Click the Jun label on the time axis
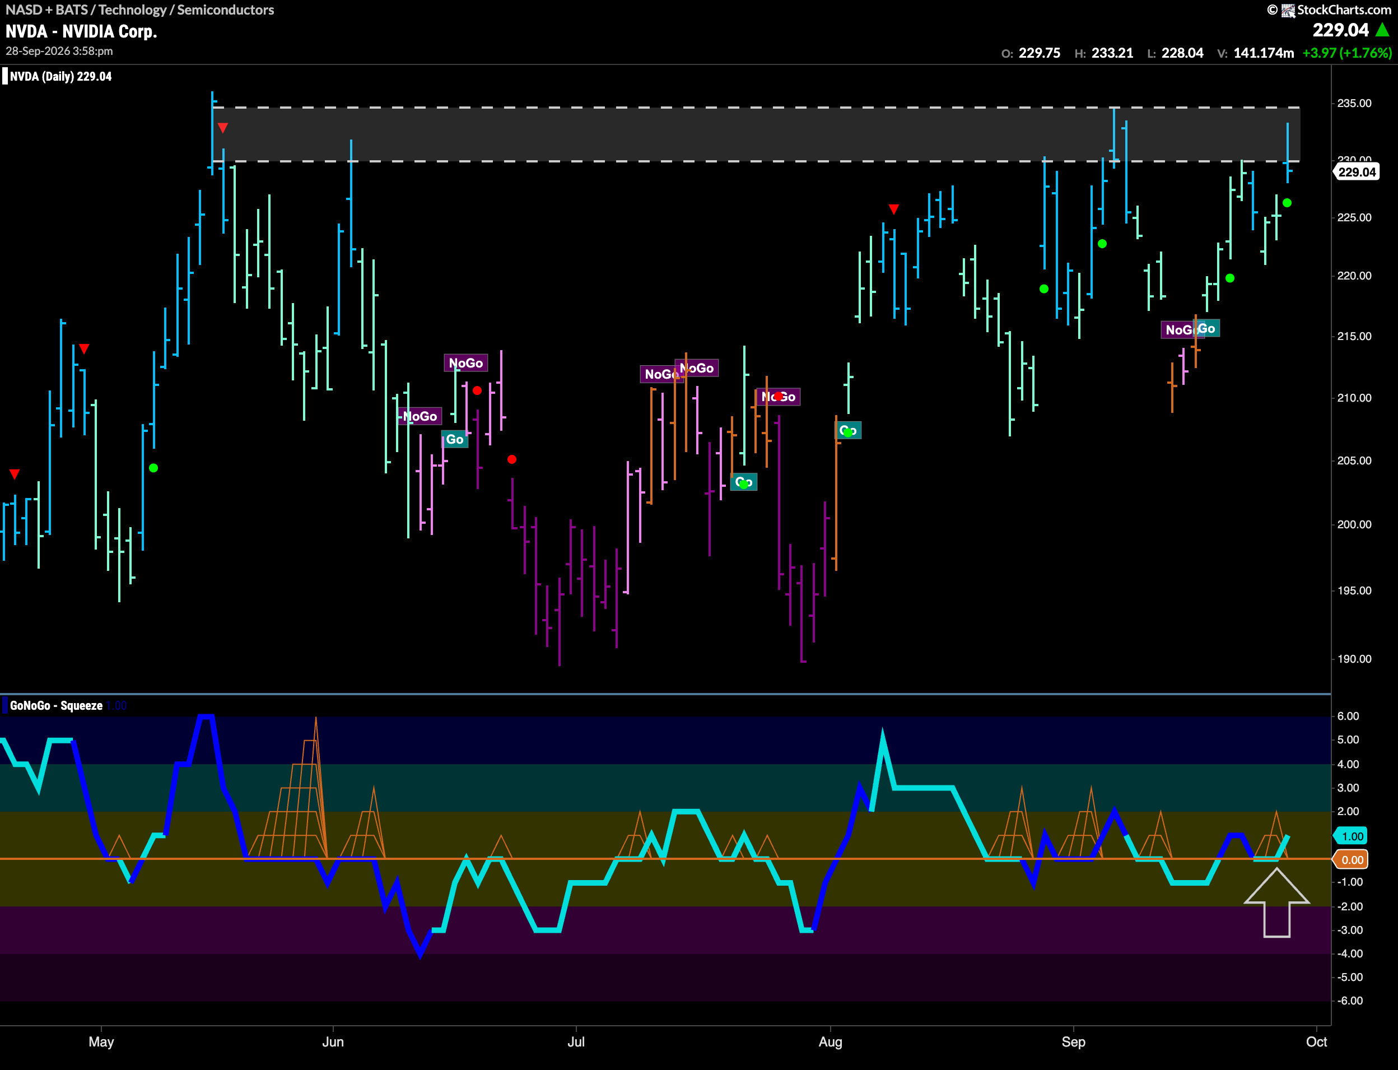Image resolution: width=1398 pixels, height=1070 pixels. (x=333, y=1042)
